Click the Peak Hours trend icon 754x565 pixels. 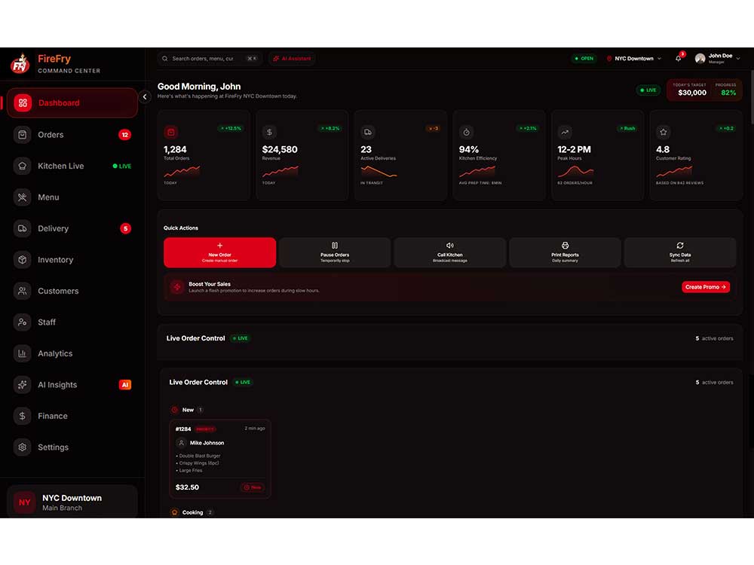(x=565, y=132)
